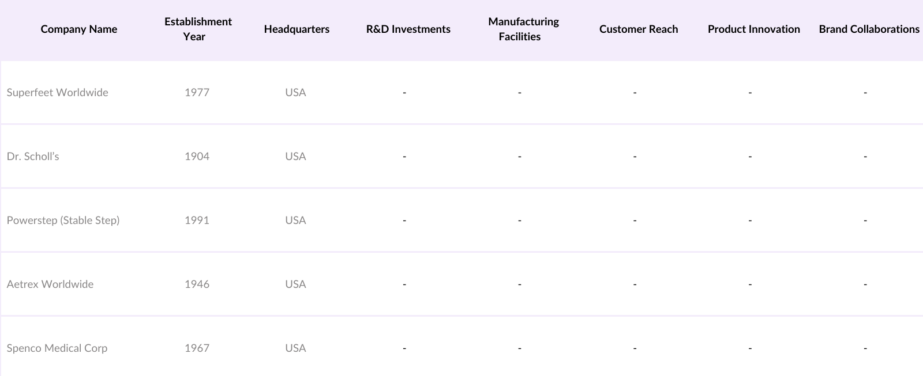923x376 pixels.
Task: Select the Product Innovation column header
Action: click(753, 29)
